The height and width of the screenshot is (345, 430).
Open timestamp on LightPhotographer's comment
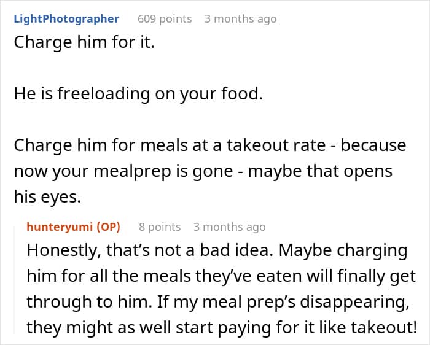pos(240,18)
